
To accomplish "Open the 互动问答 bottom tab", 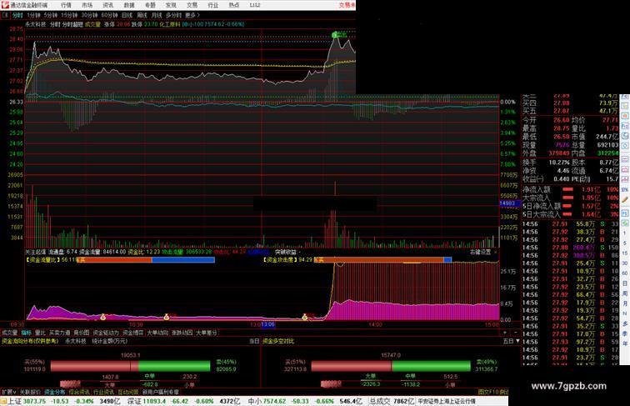I will (x=128, y=392).
